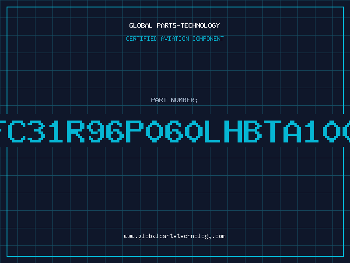Select the CERTIFIED AVIATION COMPONENT subtitle
The image size is (350, 263).
coord(175,39)
